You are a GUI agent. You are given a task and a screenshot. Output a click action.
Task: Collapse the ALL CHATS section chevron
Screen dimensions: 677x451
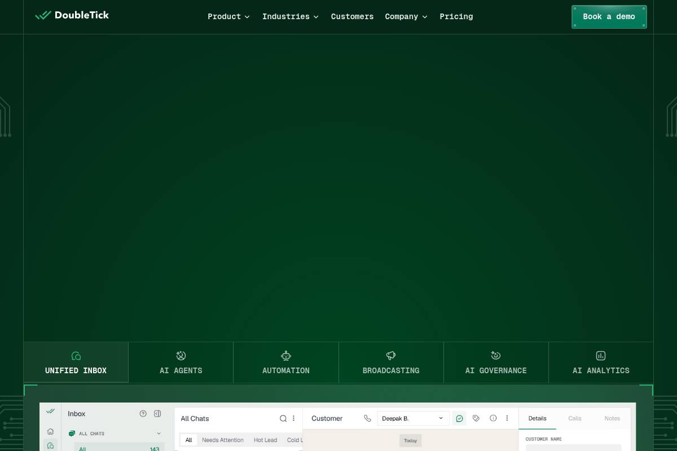point(159,434)
